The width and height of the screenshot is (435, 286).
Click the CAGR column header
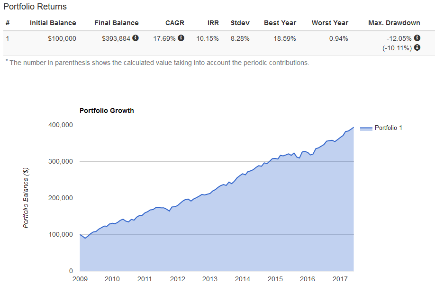[175, 23]
